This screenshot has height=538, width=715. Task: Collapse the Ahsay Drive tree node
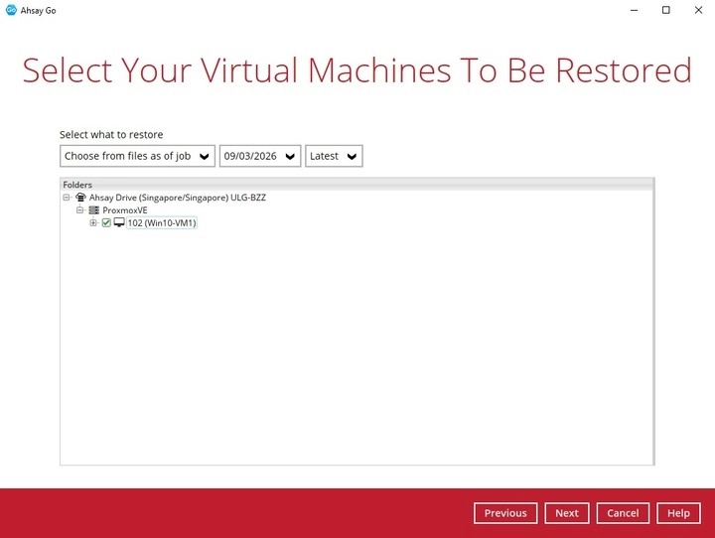67,198
